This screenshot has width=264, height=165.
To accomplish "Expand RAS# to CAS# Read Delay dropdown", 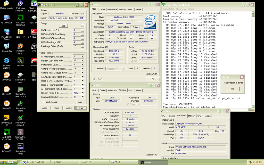I will coord(83,34).
